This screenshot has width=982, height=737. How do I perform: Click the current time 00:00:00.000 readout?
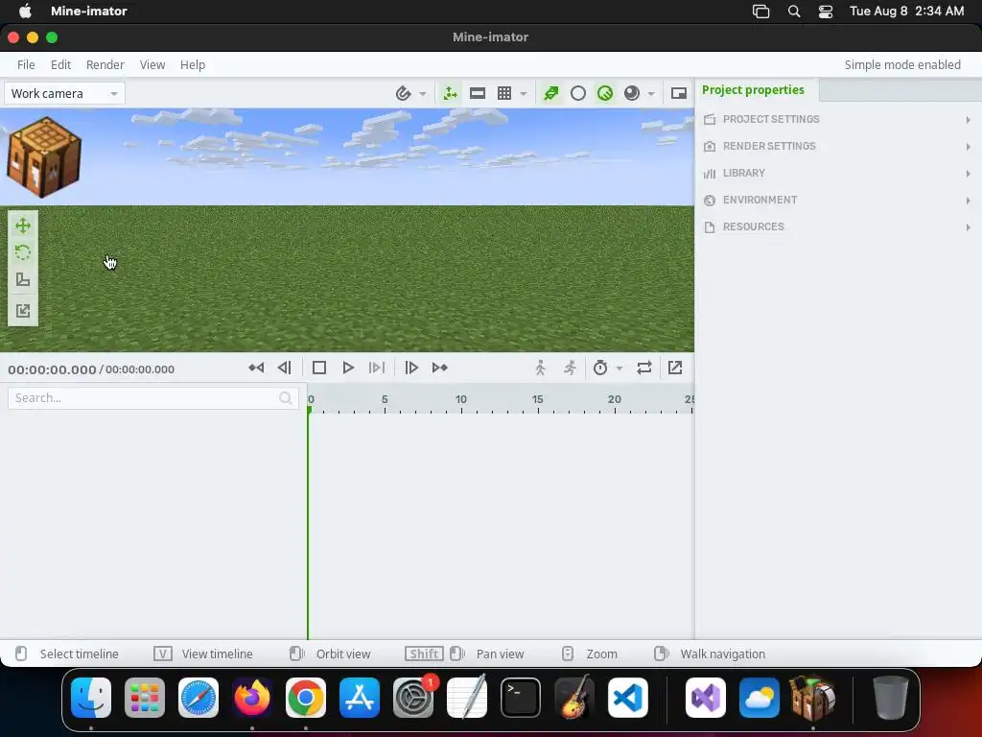52,369
